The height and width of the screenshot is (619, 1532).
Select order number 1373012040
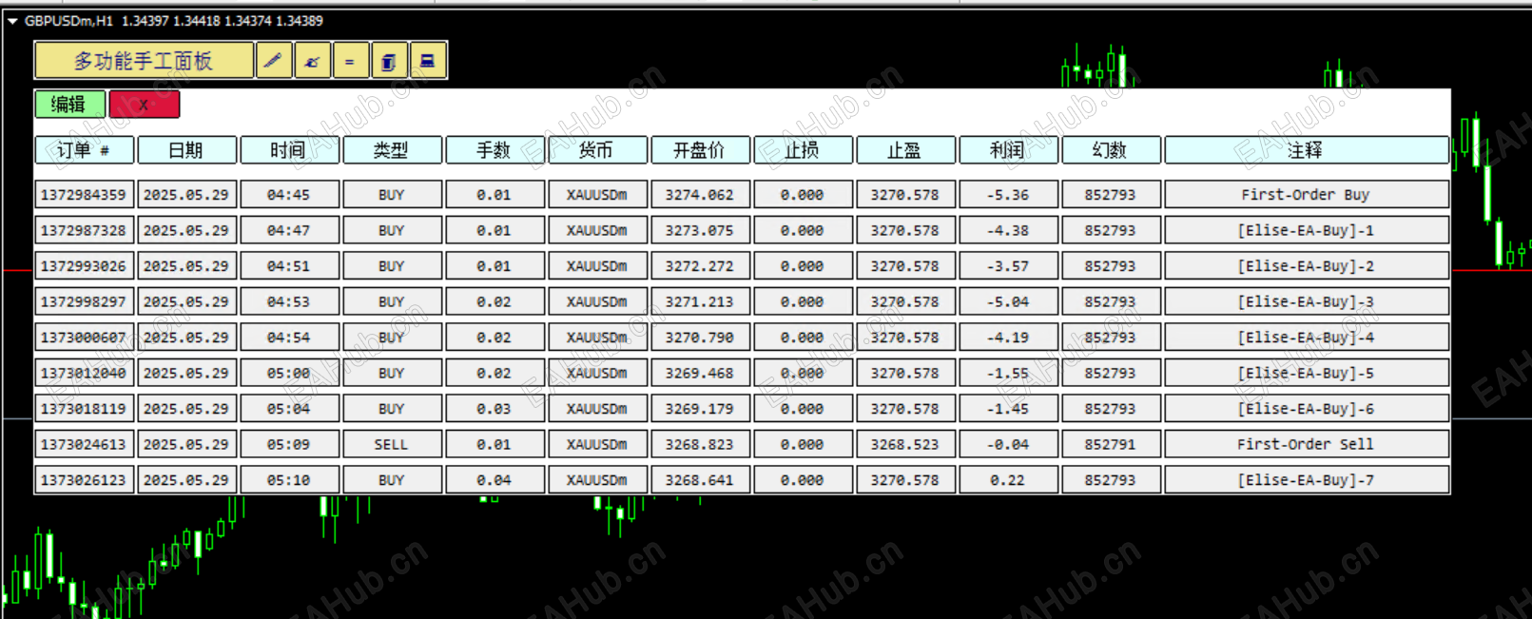tap(84, 373)
